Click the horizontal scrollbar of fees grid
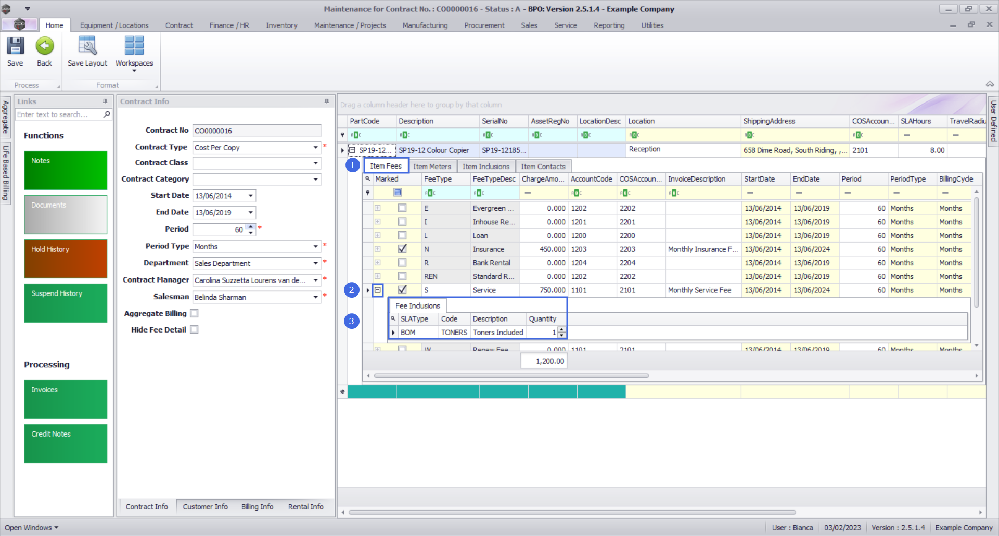This screenshot has height=536, width=999. pos(511,376)
